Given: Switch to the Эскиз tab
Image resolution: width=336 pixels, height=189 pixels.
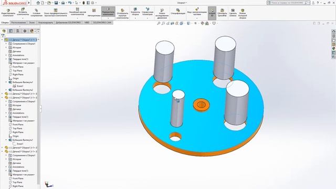Looking at the screenshot, I should [32, 23].
